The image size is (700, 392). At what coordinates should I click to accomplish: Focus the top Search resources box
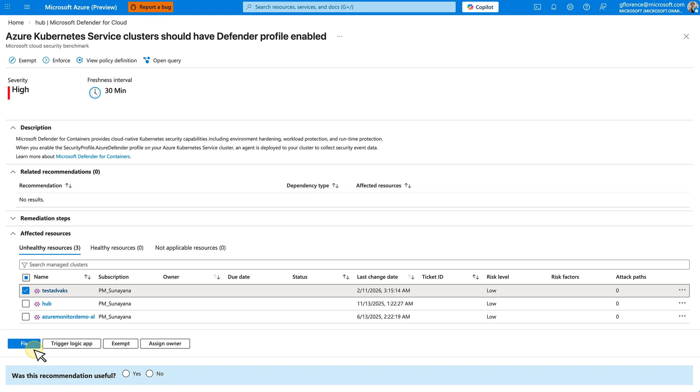pyautogui.click(x=349, y=7)
